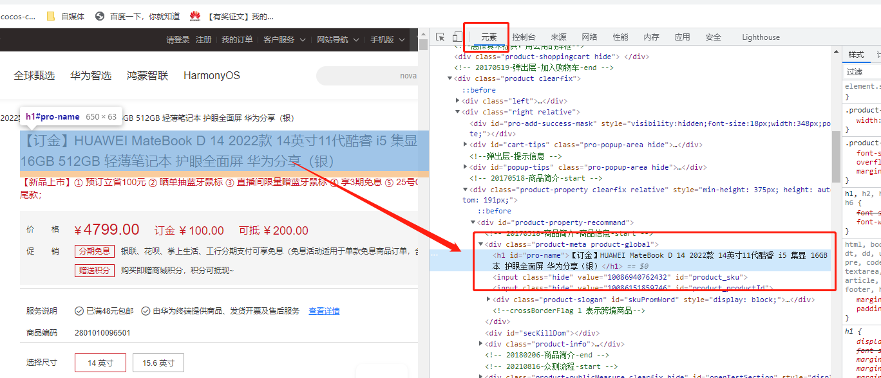Collapse the div class="product clearfix" node
The image size is (881, 378).
[x=450, y=79]
